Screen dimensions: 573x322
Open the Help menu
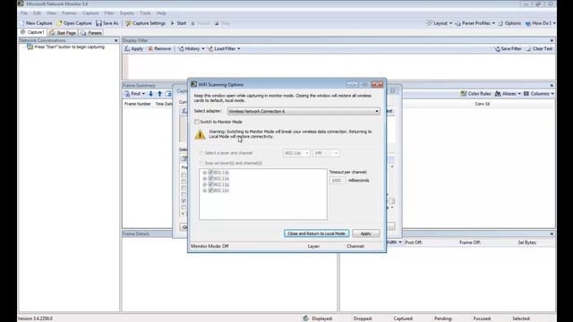161,13
